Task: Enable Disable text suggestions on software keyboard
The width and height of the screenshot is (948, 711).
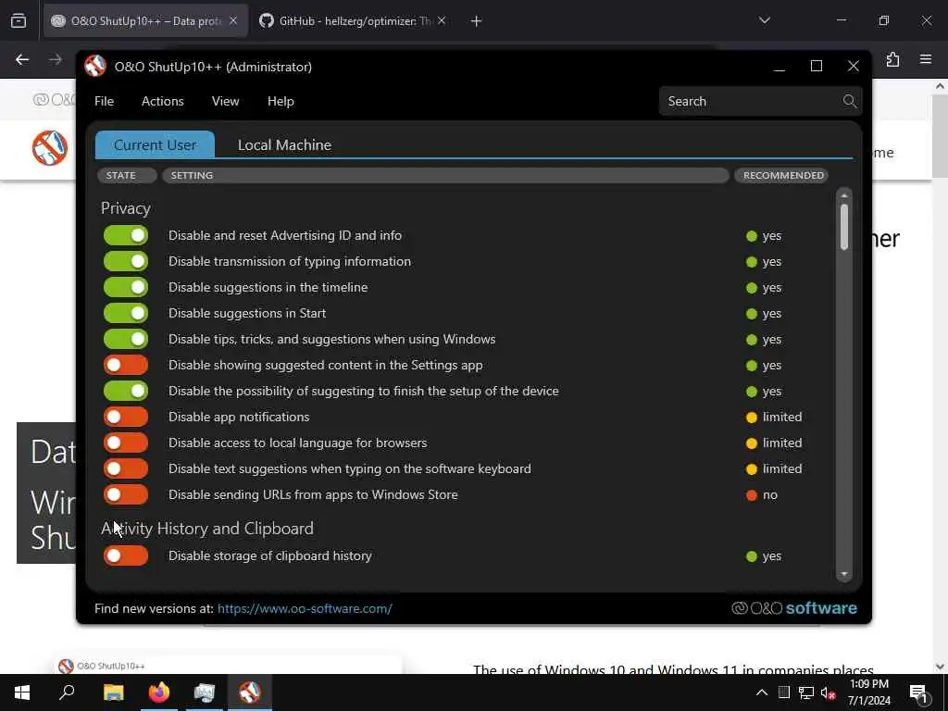Action: (126, 469)
